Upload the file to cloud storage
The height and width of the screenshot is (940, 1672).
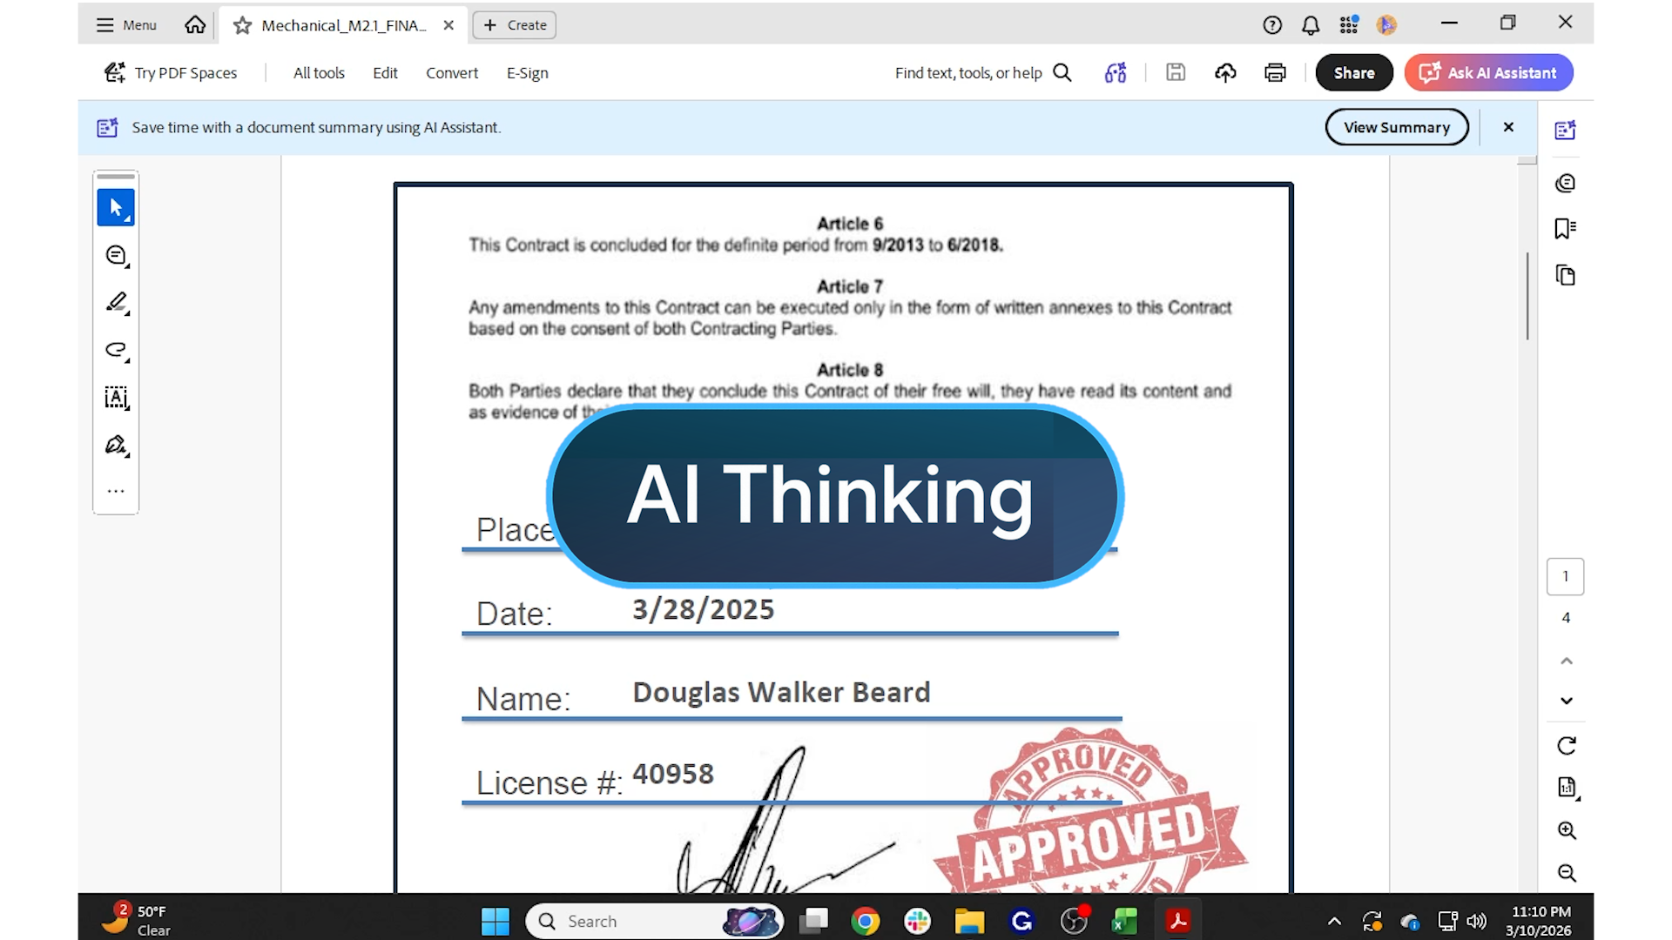click(x=1225, y=73)
